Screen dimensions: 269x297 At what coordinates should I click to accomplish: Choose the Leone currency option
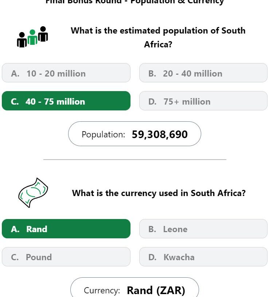coord(203,228)
